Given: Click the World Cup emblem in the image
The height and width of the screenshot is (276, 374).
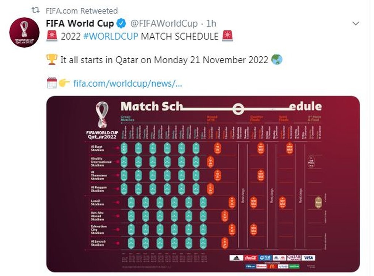Looking at the screenshot, I should [102, 115].
